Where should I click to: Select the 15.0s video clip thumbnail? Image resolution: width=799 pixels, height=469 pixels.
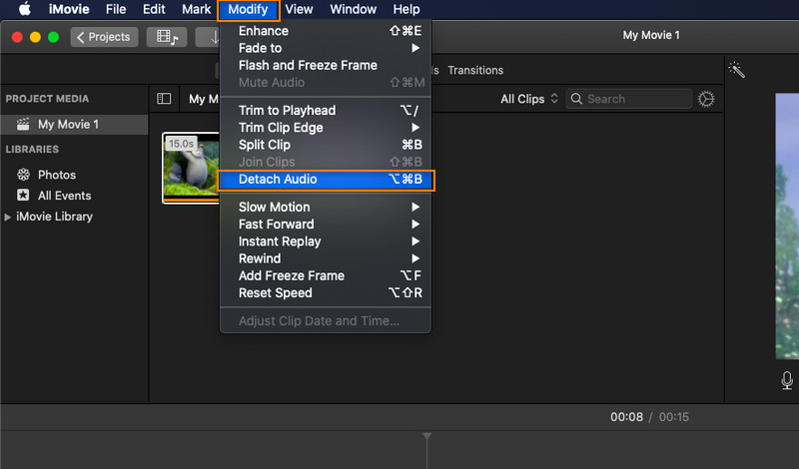(x=191, y=168)
